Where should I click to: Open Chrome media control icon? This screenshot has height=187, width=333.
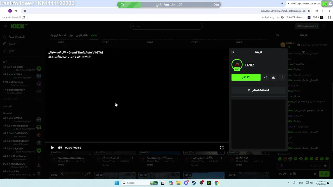pos(16,11)
